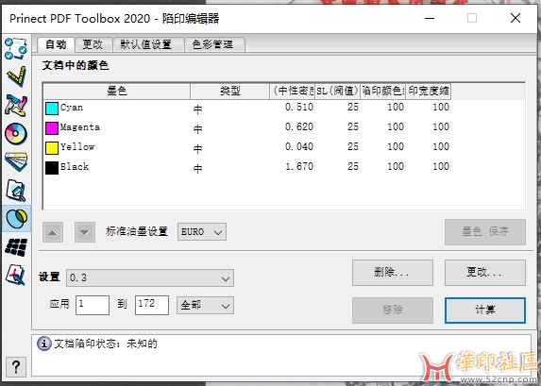
Task: Open the color disc editor icon
Action: click(16, 133)
